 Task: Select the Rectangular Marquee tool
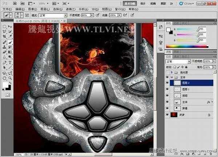tap(5, 26)
